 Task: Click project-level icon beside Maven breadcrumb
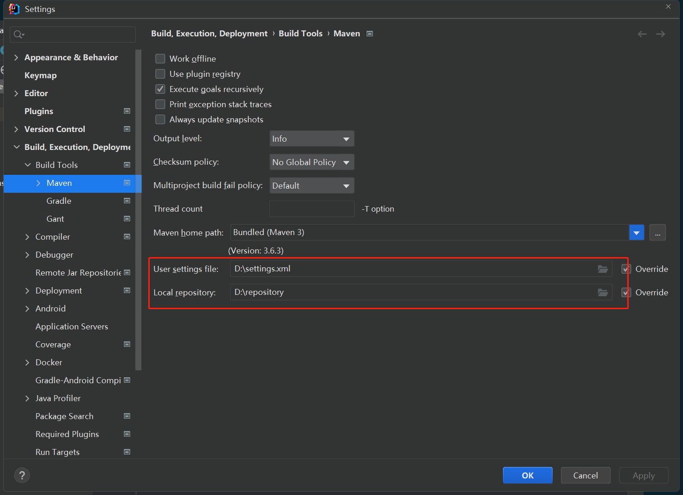(x=369, y=34)
